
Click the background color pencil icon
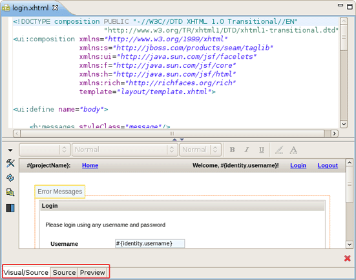[x=279, y=150]
